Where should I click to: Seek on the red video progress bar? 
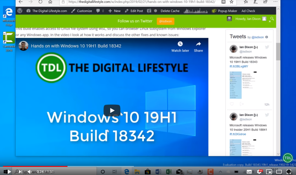[x=35, y=166]
